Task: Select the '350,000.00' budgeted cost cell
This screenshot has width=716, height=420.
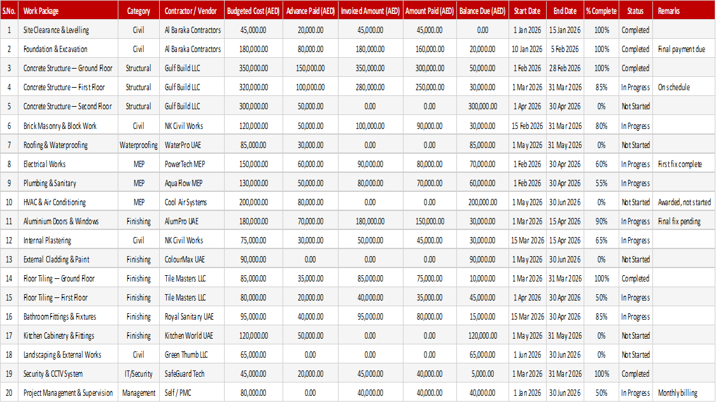Action: 253,69
